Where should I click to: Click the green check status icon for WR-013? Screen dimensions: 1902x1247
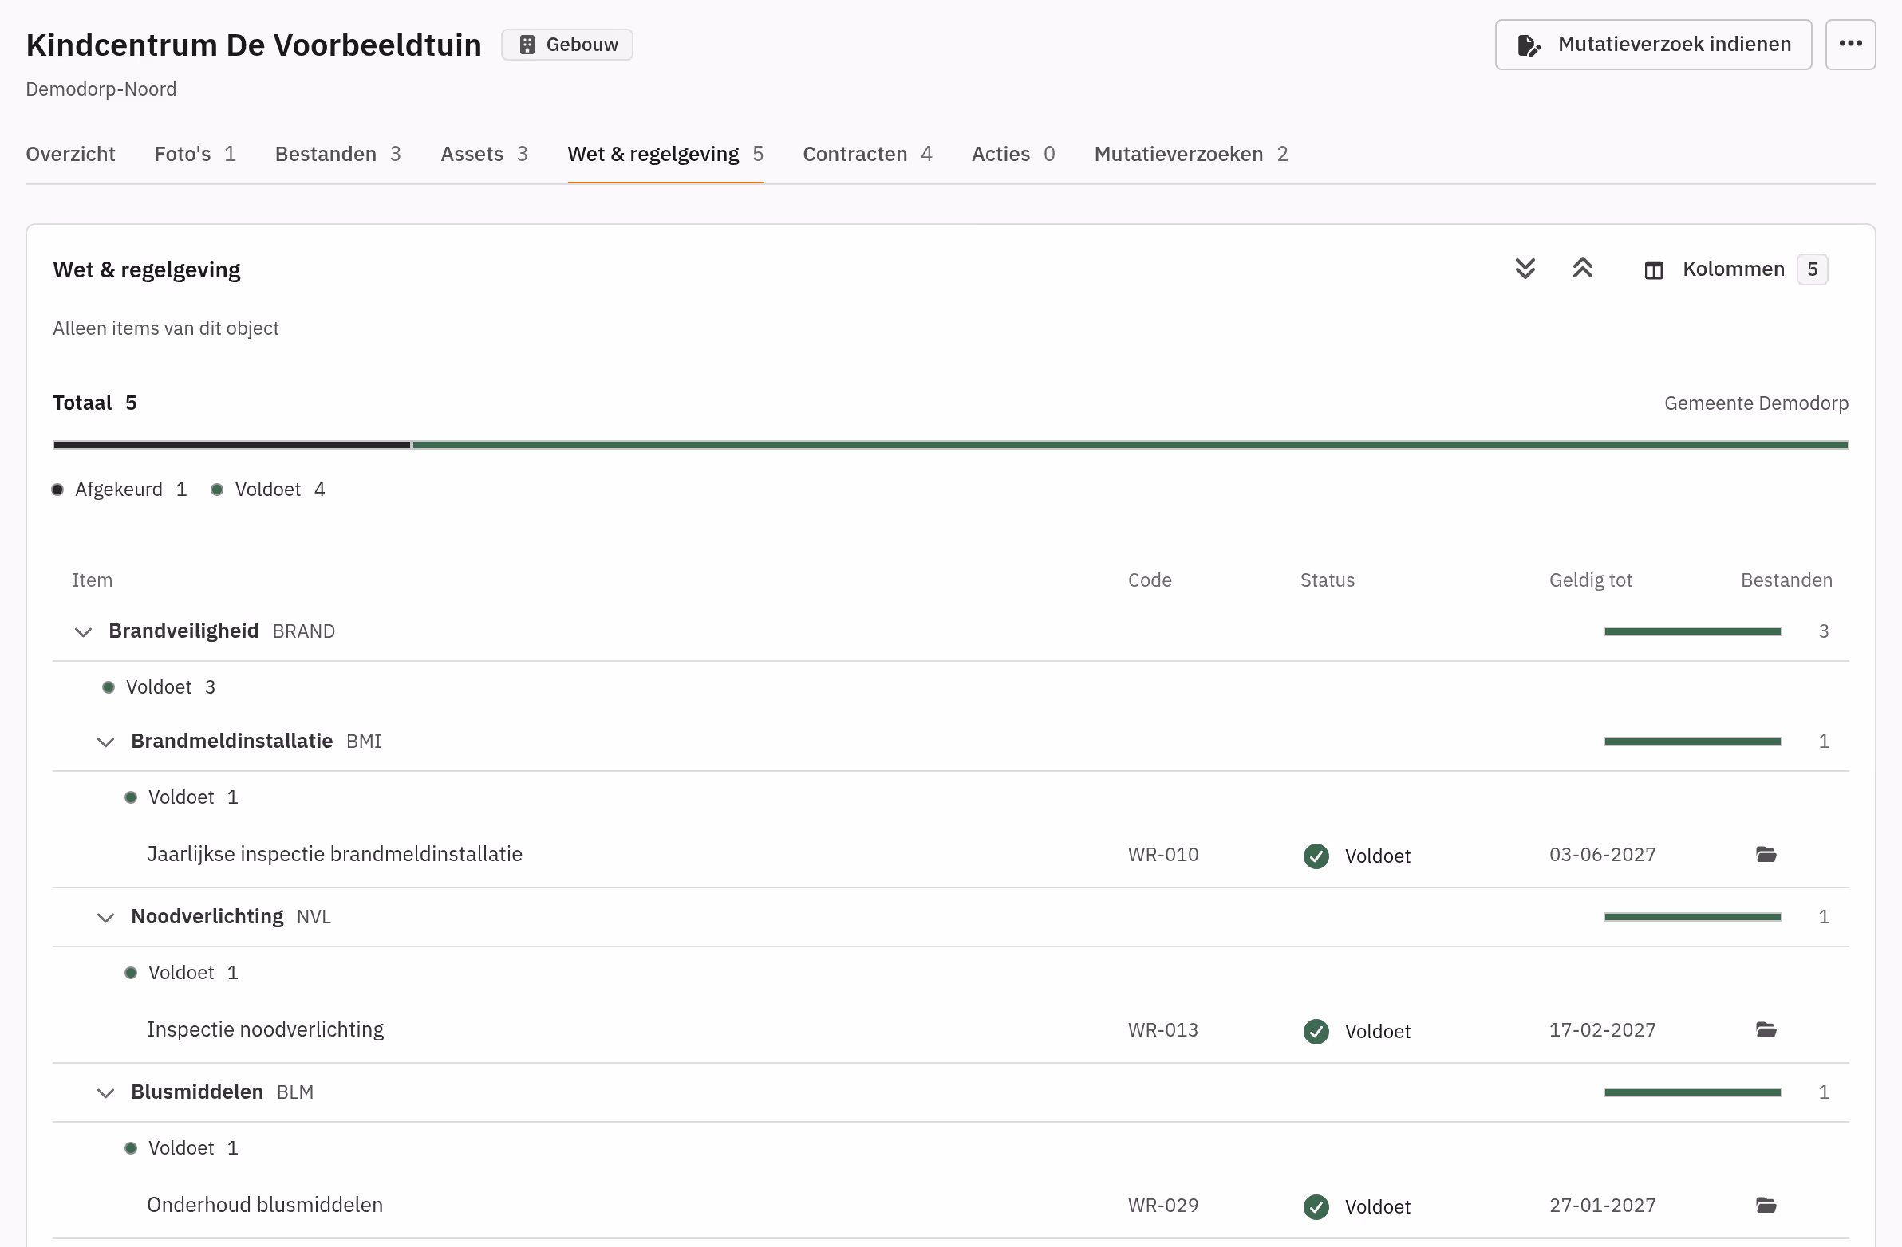pyautogui.click(x=1316, y=1031)
